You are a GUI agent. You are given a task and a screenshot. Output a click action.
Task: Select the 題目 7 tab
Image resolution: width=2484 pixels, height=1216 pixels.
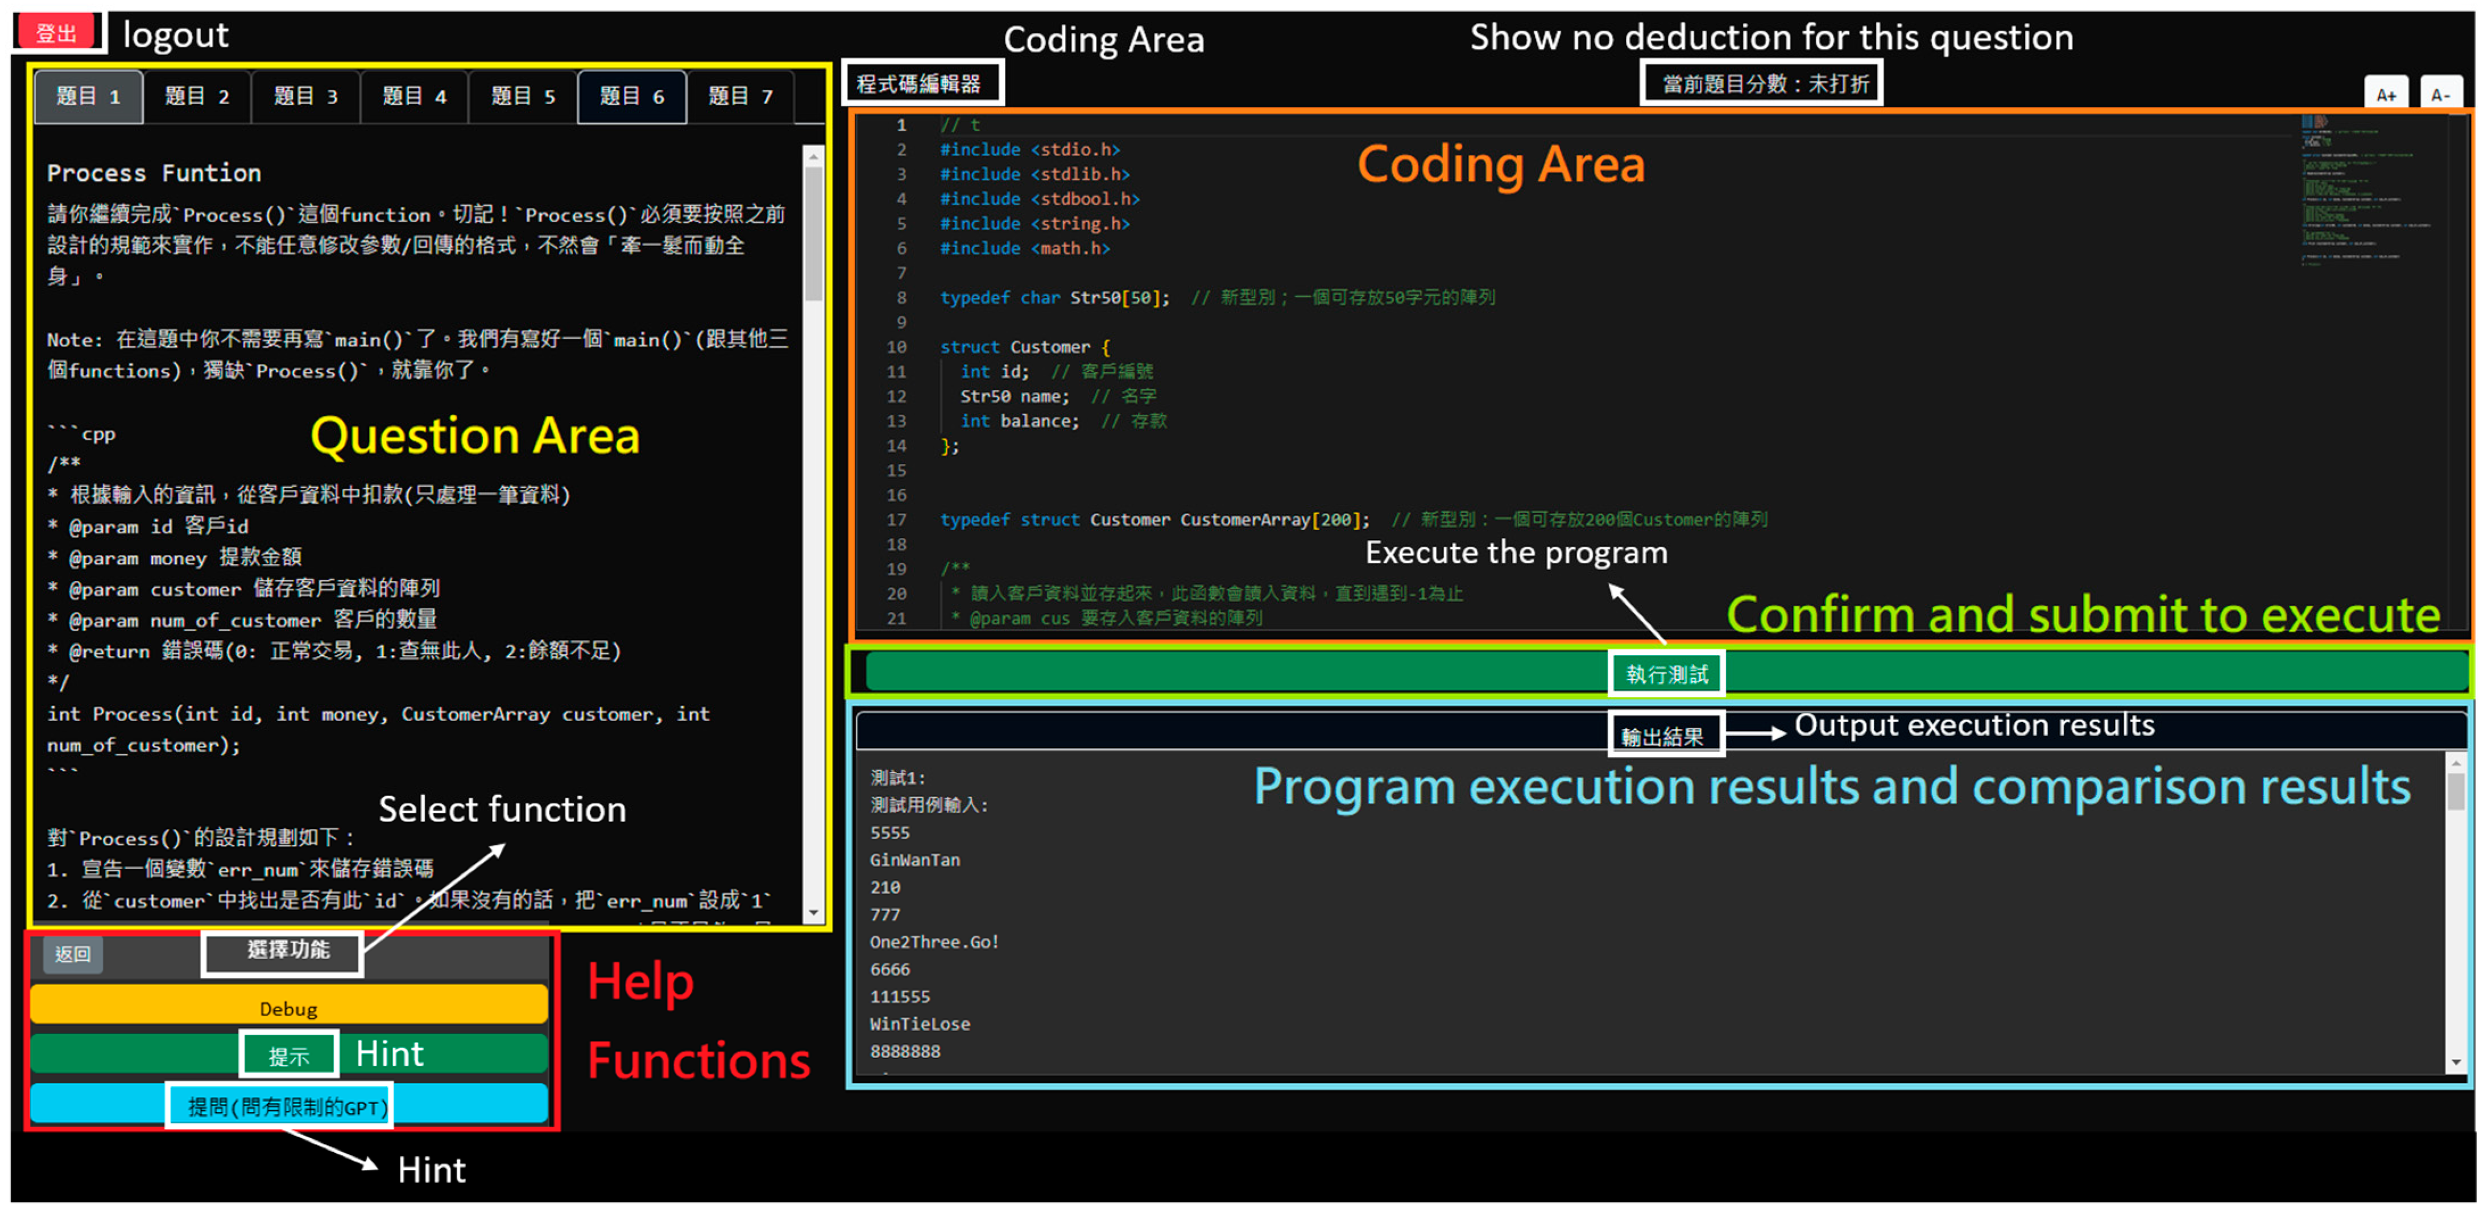pyautogui.click(x=740, y=97)
